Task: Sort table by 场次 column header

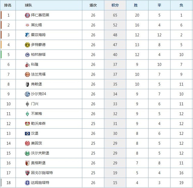Action: [x=93, y=5]
